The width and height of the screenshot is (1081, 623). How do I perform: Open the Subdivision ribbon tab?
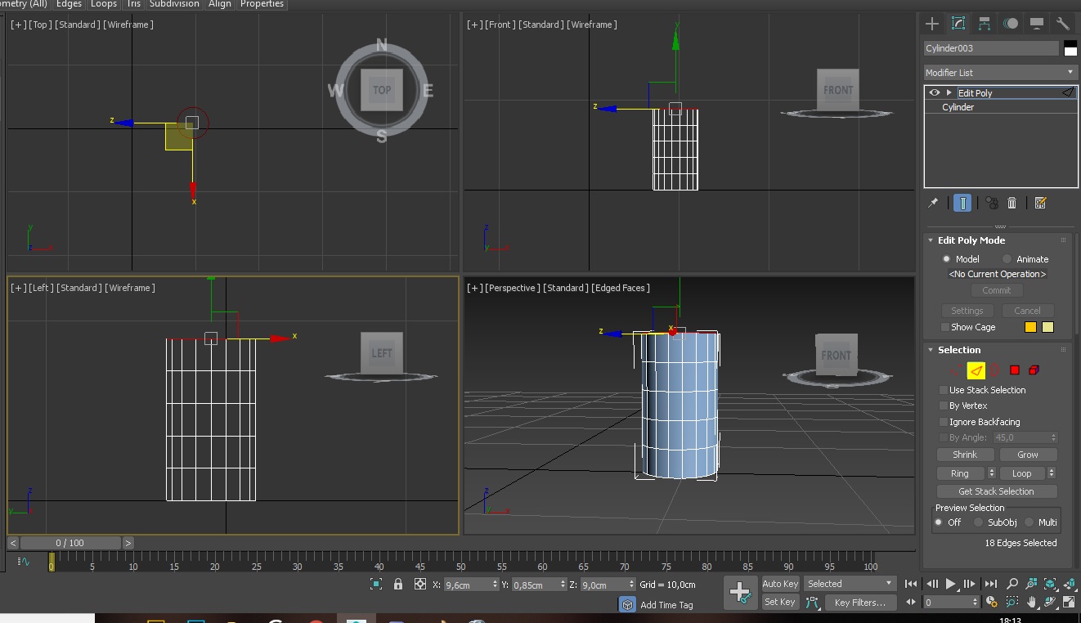[x=174, y=4]
